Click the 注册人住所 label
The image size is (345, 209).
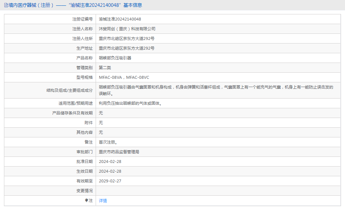click(83, 38)
